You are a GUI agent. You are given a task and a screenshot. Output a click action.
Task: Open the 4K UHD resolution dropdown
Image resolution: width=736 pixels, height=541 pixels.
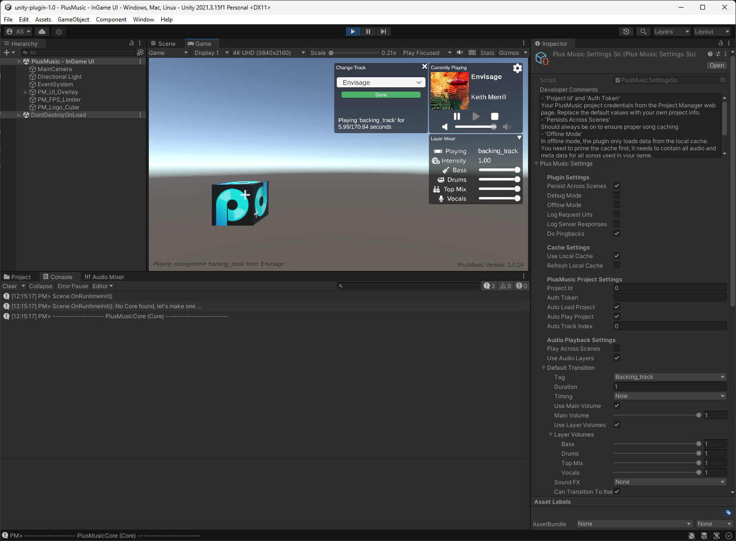tap(269, 52)
